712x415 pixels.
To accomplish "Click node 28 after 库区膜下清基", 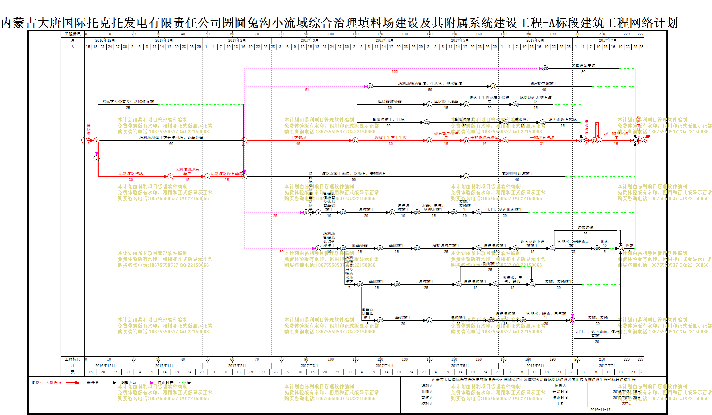I will click(x=466, y=104).
